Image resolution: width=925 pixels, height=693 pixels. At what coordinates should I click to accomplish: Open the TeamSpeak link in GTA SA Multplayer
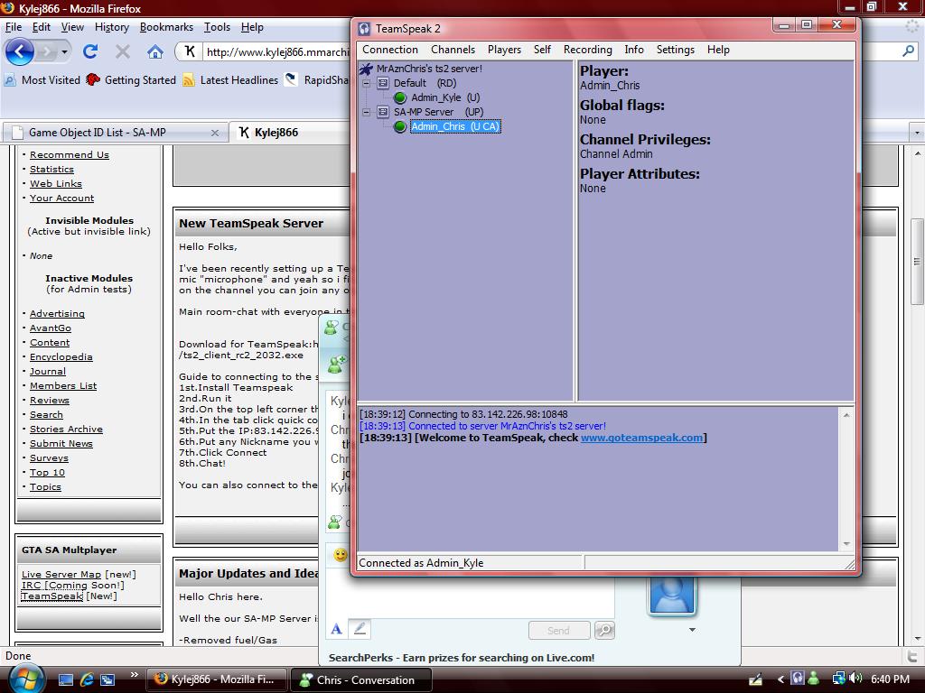point(51,596)
